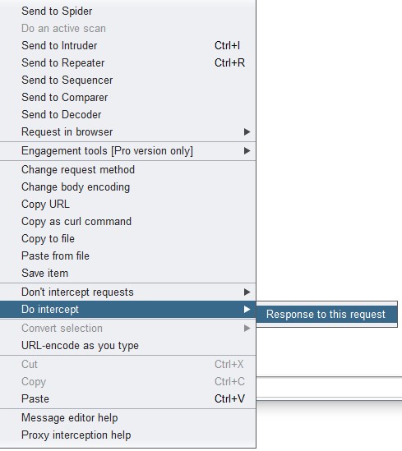Image resolution: width=402 pixels, height=451 pixels.
Task: Select Copy to file option
Action: (127, 239)
